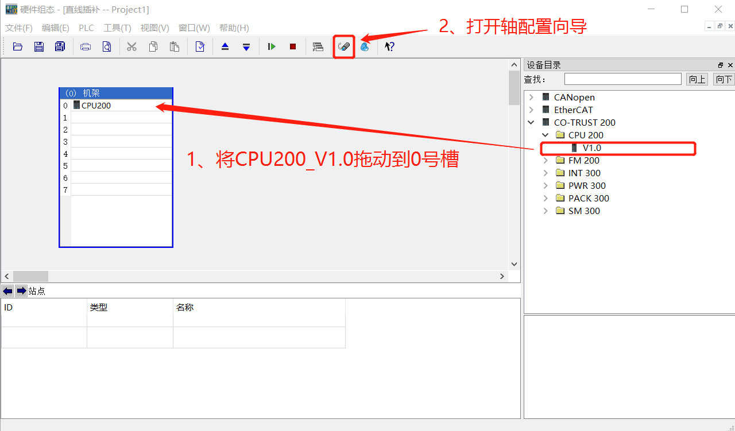Image resolution: width=735 pixels, height=431 pixels.
Task: Expand the INT 300 folder
Action: (546, 173)
